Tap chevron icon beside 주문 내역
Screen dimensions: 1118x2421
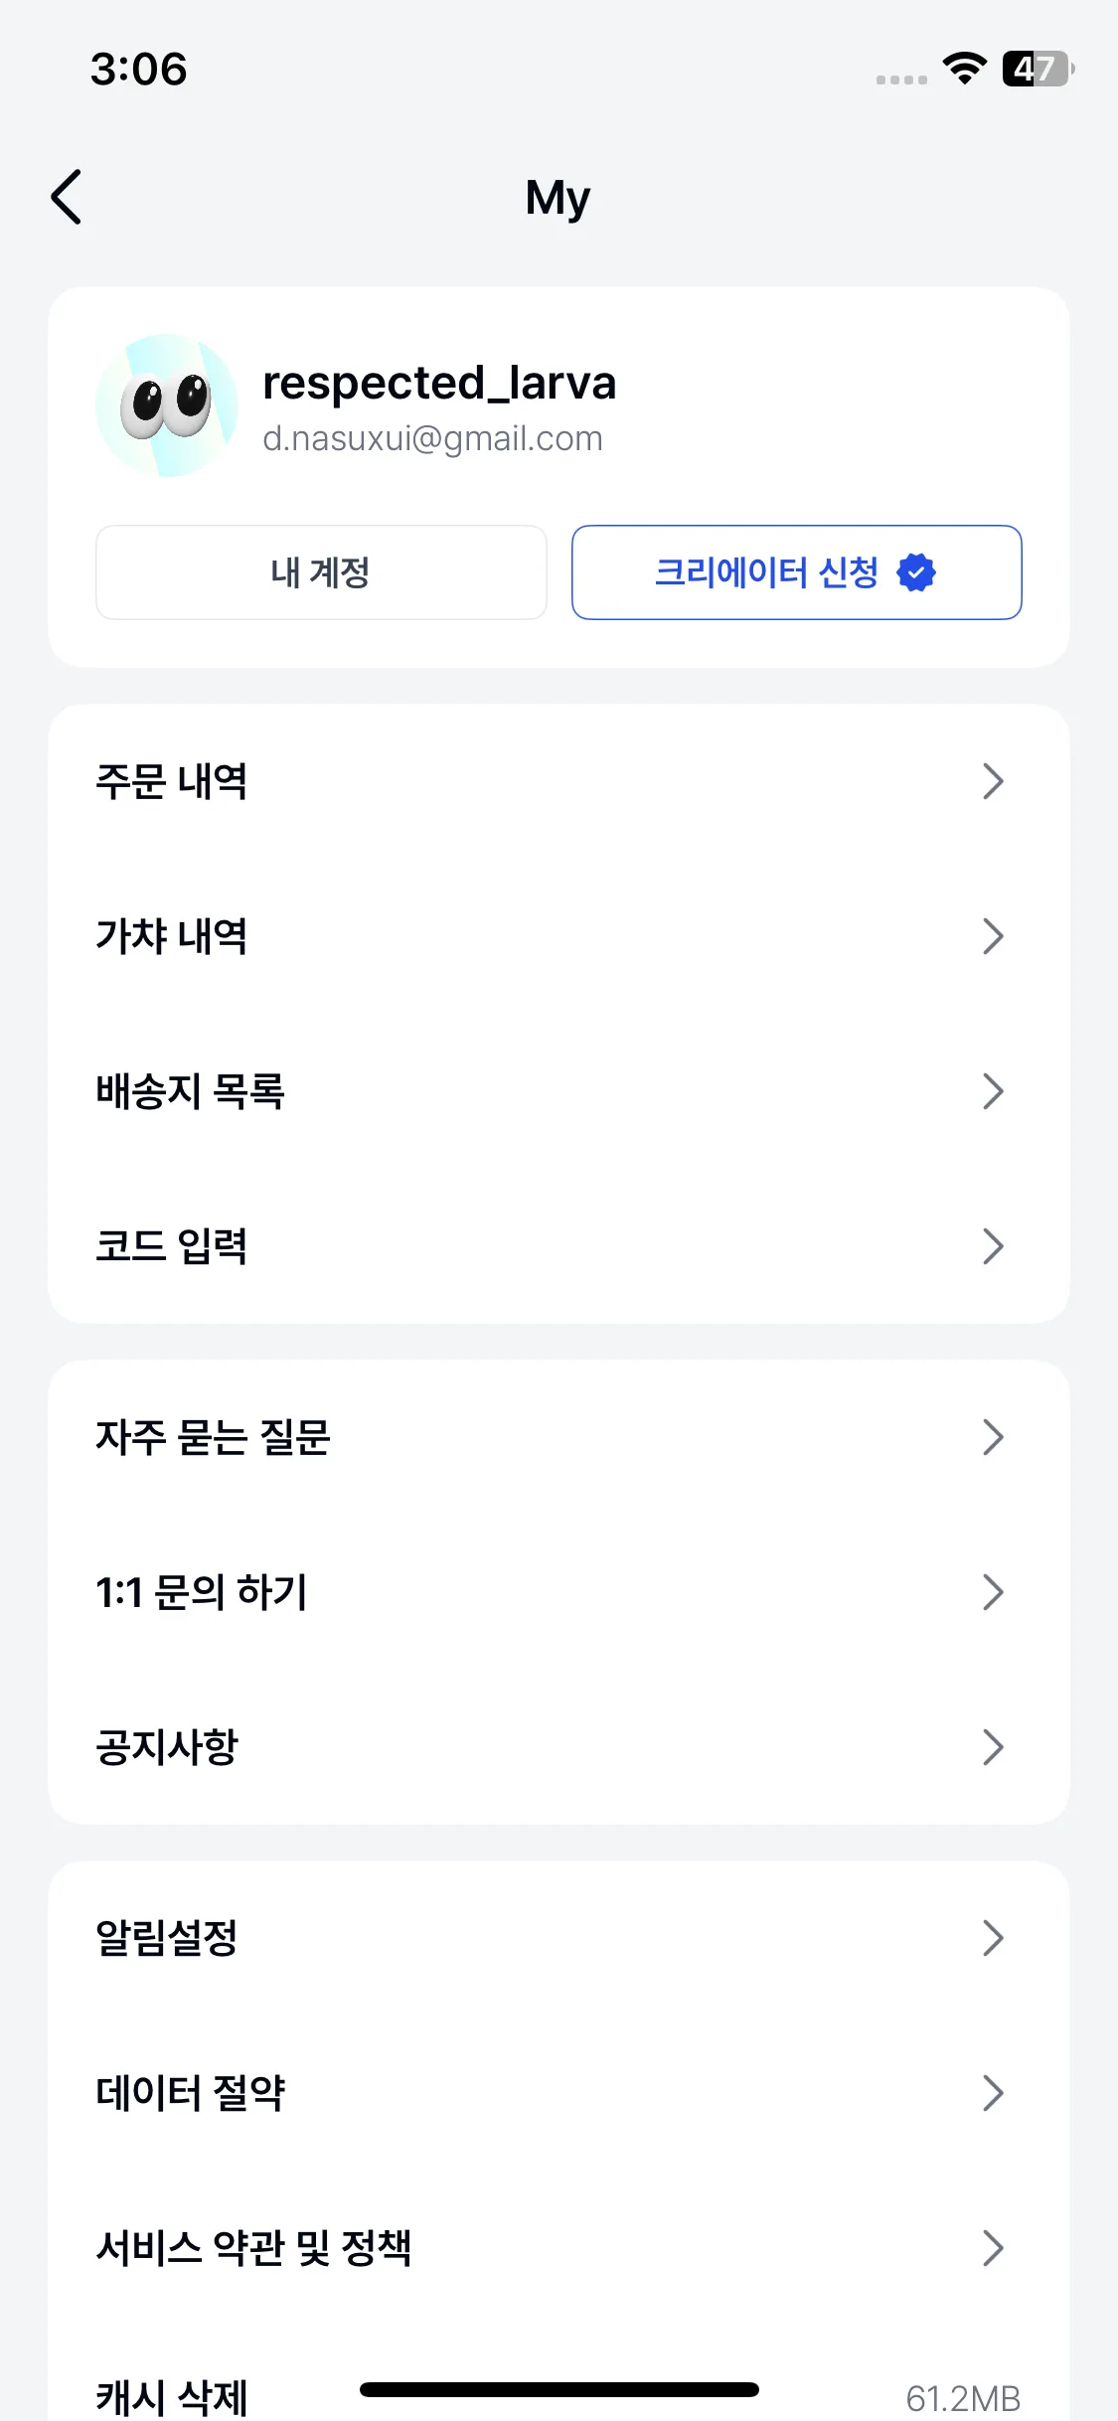click(993, 781)
